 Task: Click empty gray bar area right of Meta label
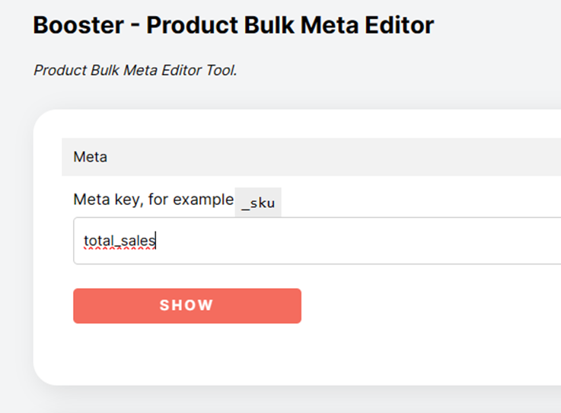(333, 157)
